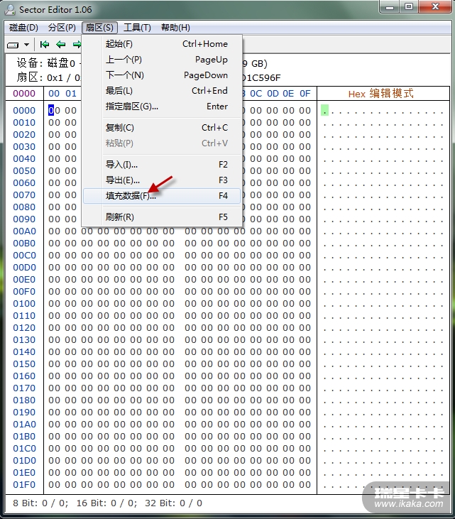455x519 pixels.
Task: Select row offset 01F0 label
Action: [x=24, y=485]
